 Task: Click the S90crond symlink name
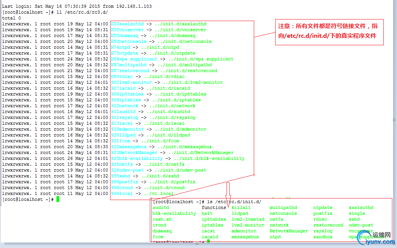[122, 188]
